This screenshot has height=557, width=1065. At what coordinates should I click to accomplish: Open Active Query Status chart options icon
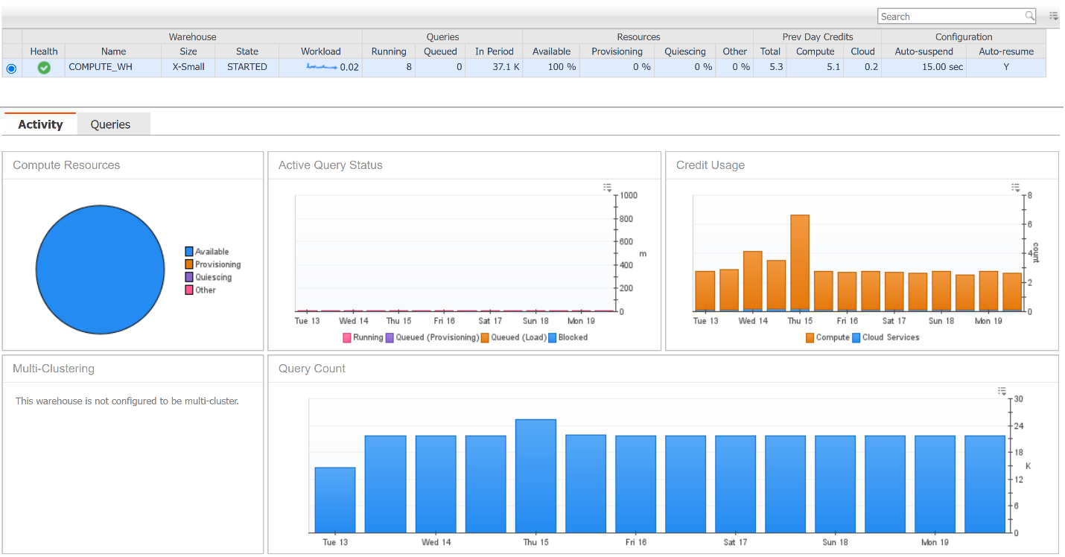tap(608, 188)
